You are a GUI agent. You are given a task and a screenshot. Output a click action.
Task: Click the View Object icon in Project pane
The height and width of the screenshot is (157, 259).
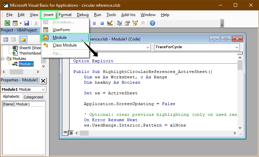[x=13, y=40]
